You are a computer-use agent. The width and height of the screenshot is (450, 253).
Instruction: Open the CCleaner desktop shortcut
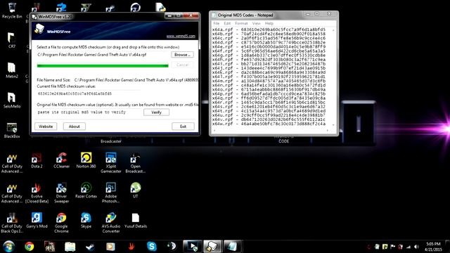click(61, 160)
